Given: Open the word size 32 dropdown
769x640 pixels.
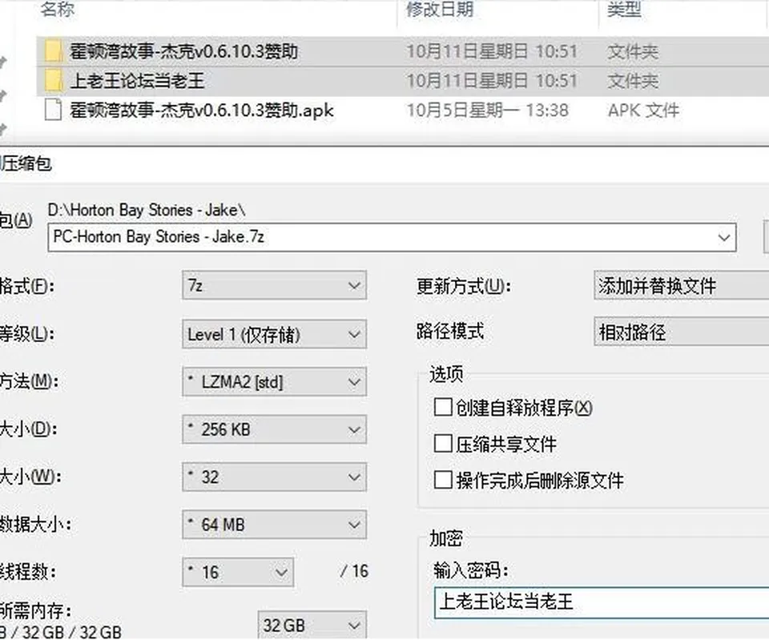Looking at the screenshot, I should point(274,477).
